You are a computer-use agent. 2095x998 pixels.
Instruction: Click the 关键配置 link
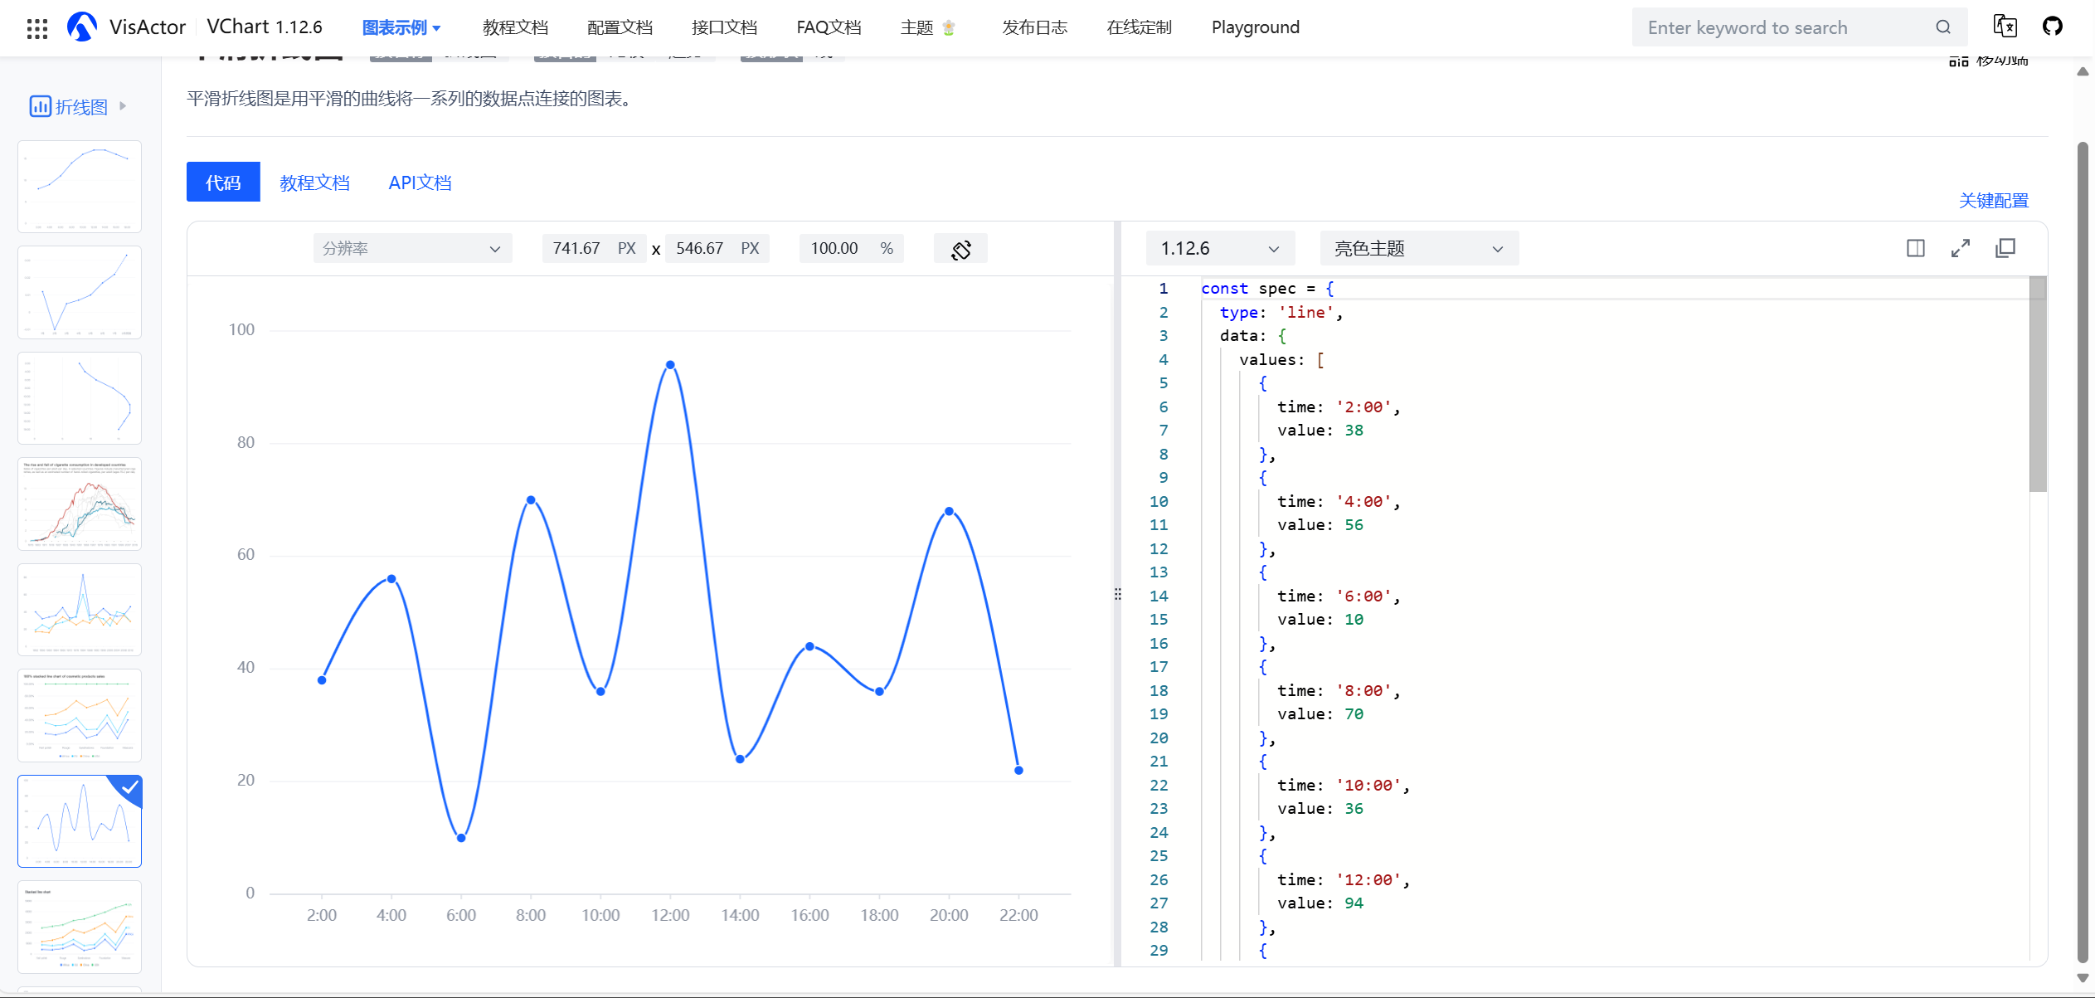pyautogui.click(x=1994, y=201)
